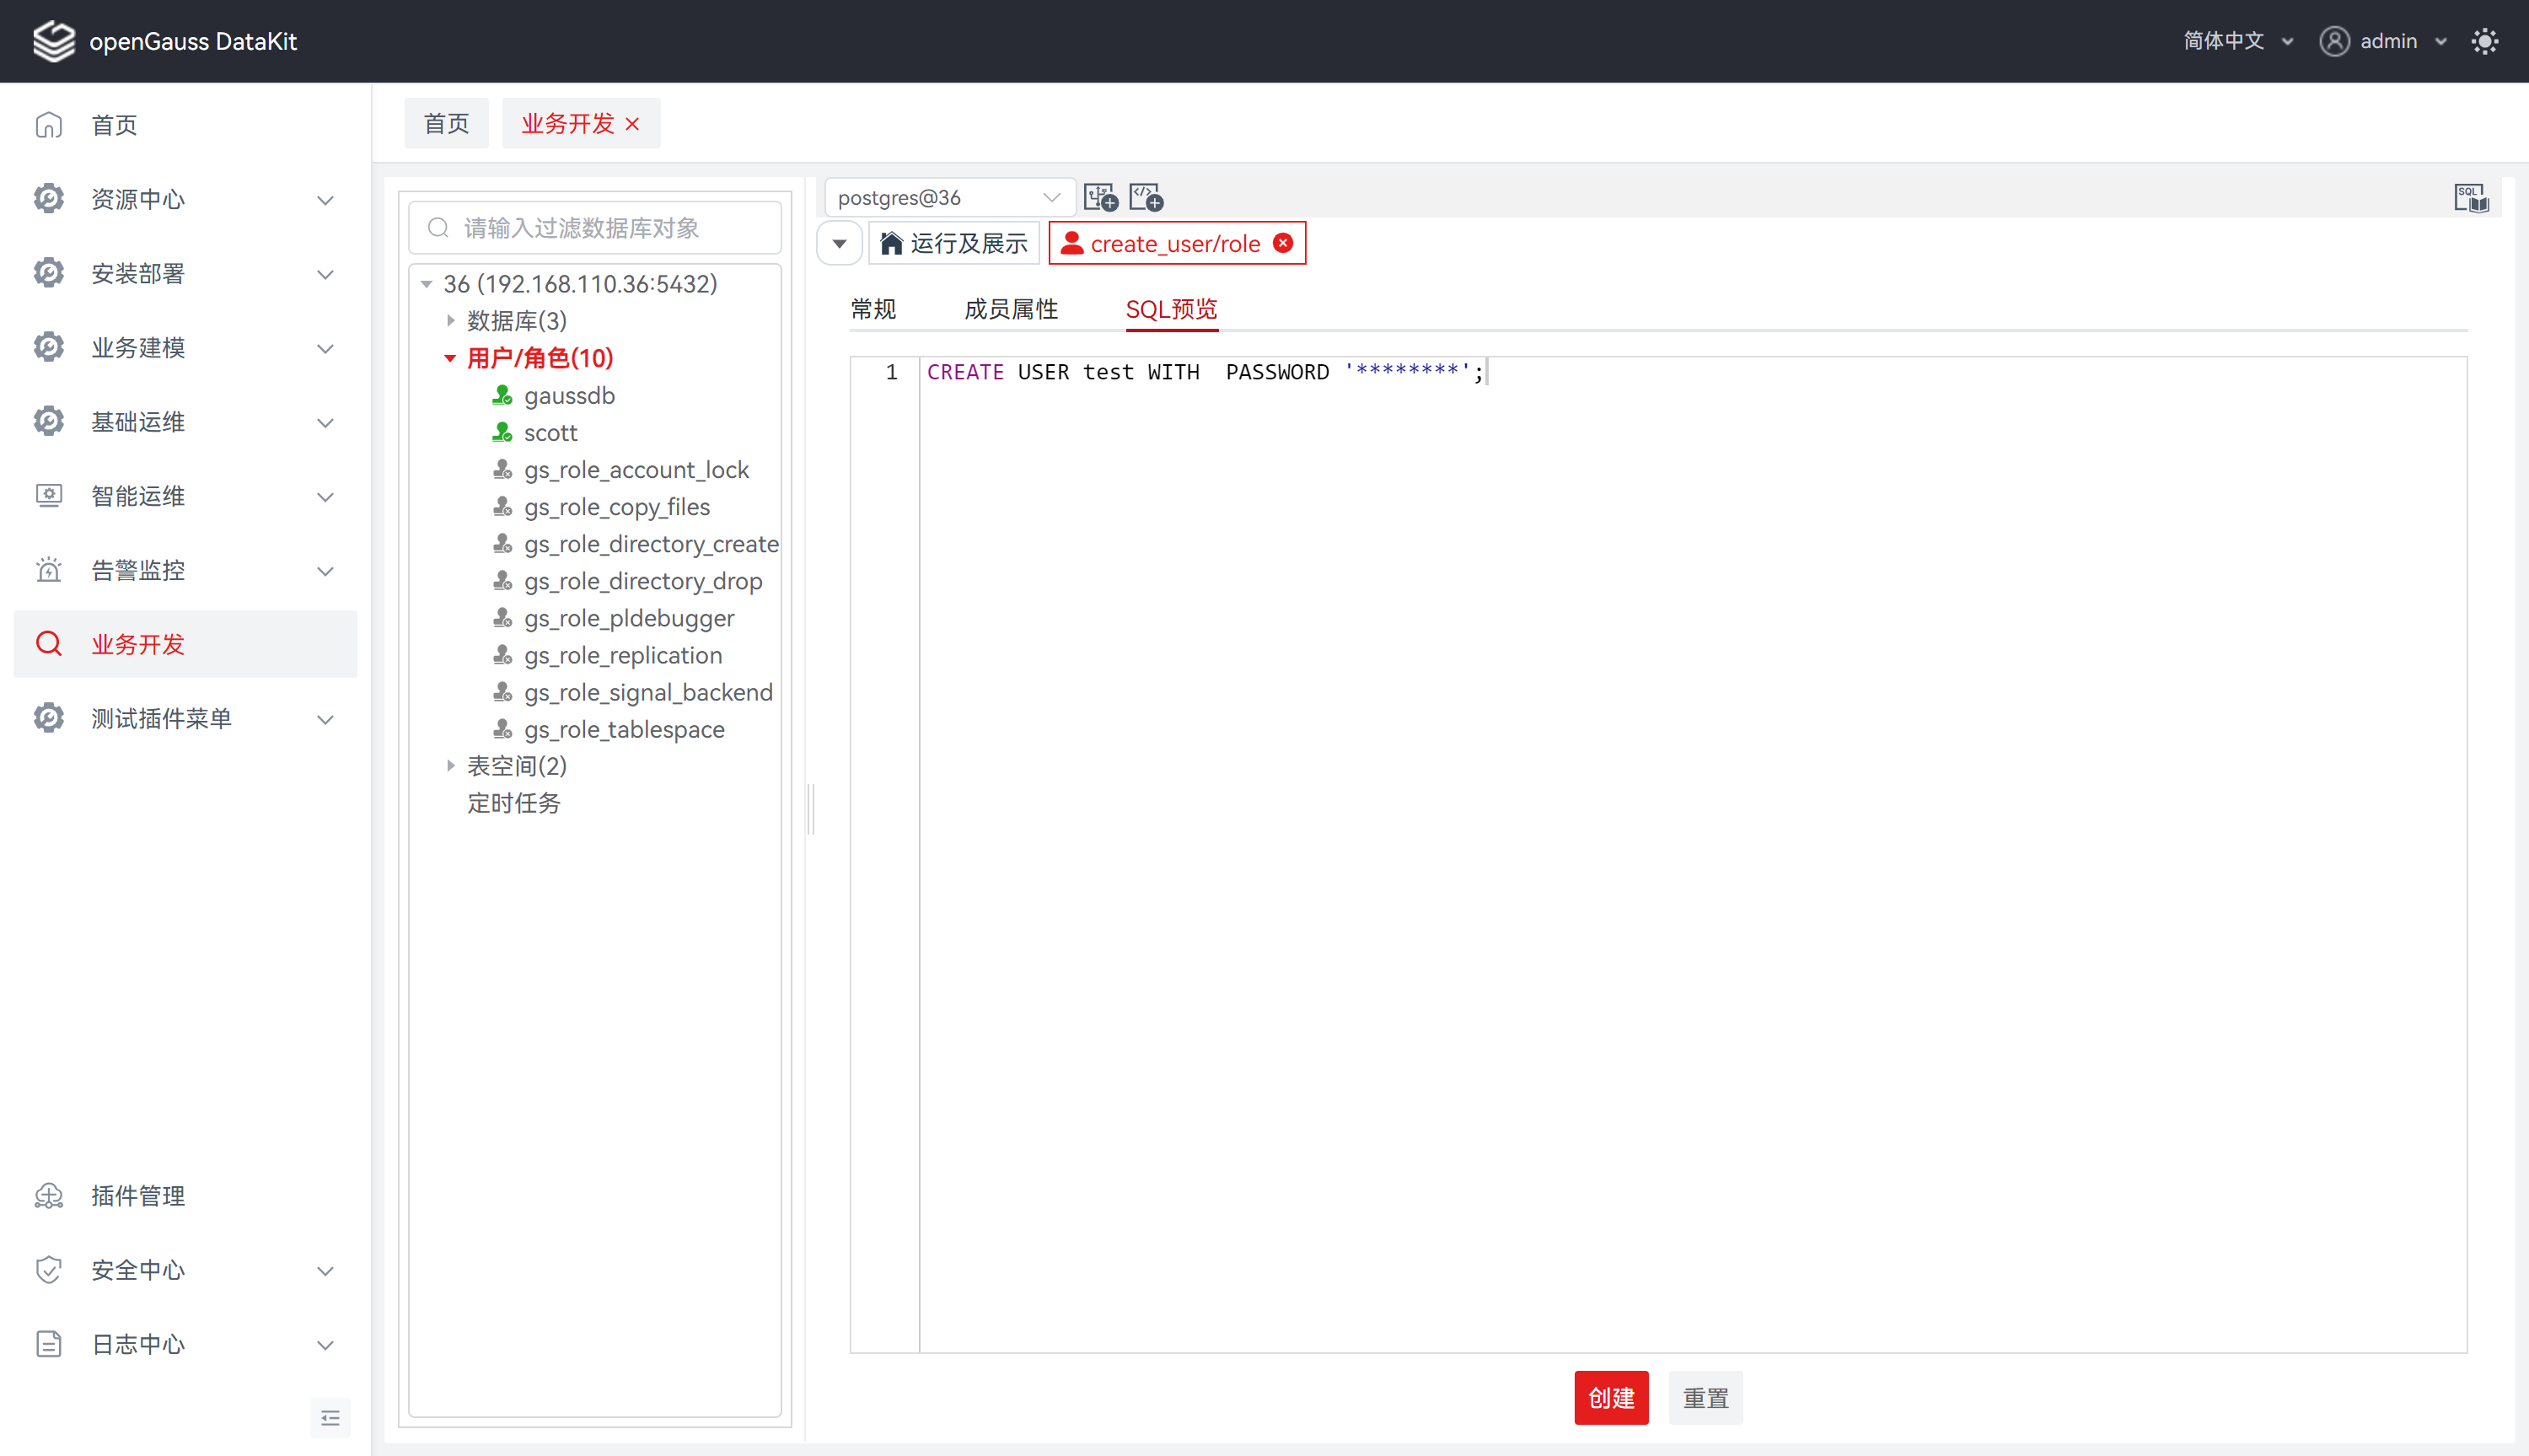Close the create_user/role tab via its red X

[1284, 243]
